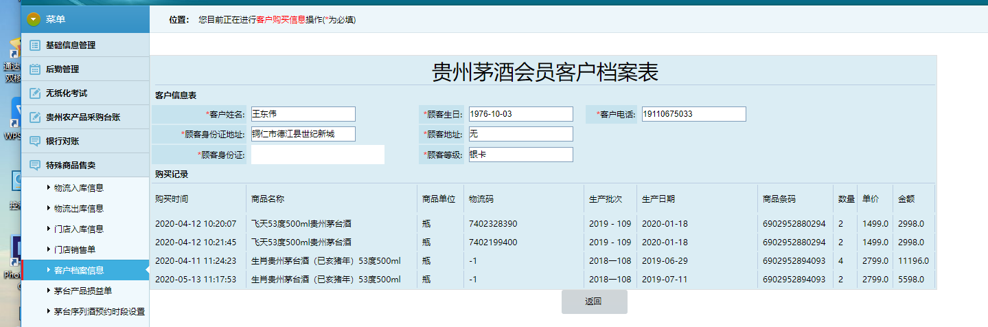Collapse the 菜单 header arrow icon
The height and width of the screenshot is (327, 988).
point(33,19)
